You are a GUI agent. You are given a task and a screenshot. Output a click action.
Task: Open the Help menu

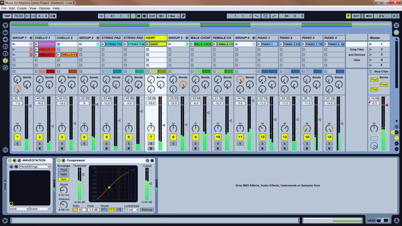tap(56, 8)
